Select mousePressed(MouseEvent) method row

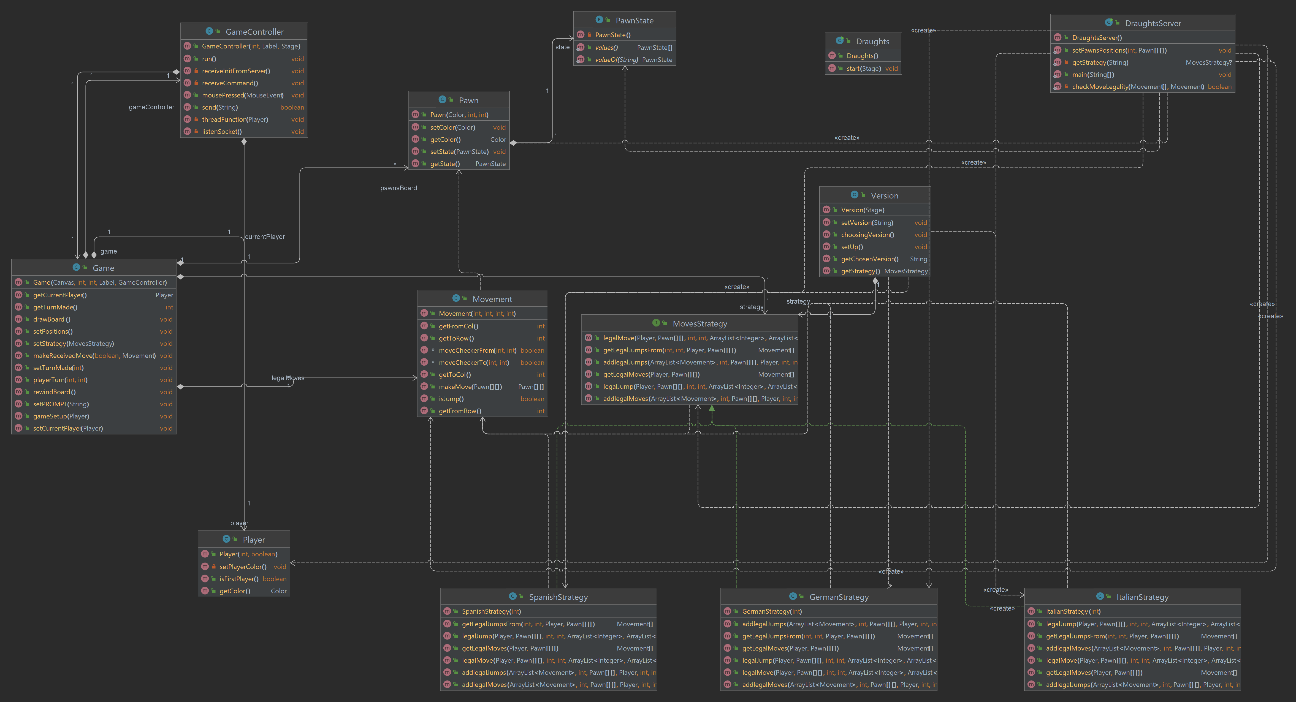coord(244,95)
